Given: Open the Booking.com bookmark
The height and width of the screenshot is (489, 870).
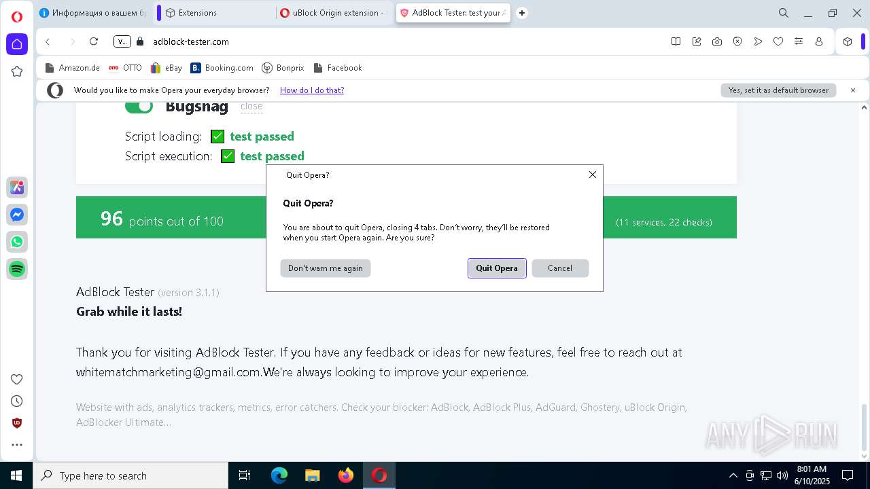Looking at the screenshot, I should pos(222,68).
